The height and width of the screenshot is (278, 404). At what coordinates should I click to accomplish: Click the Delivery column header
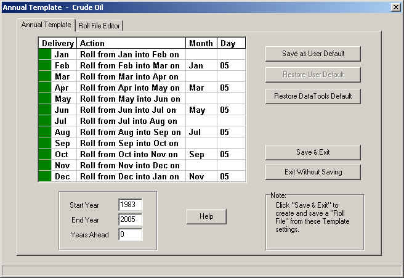tap(57, 43)
